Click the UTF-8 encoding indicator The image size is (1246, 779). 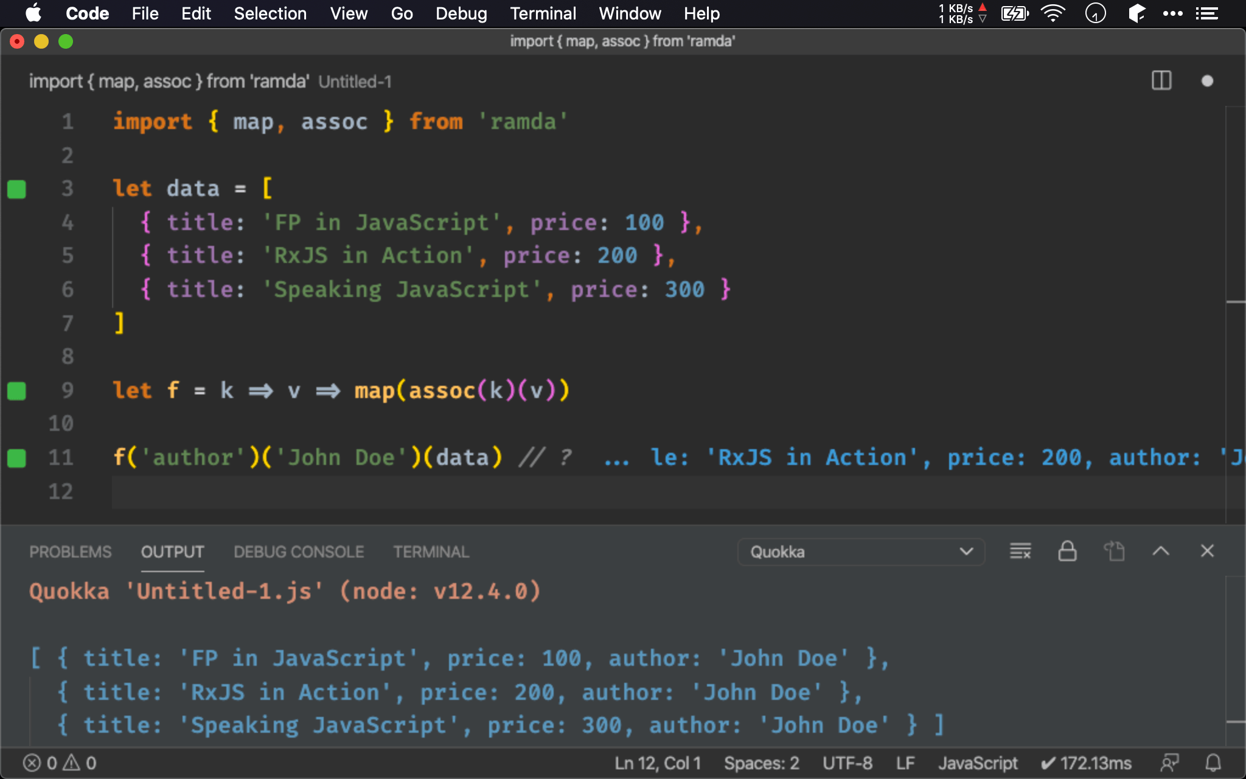[847, 763]
